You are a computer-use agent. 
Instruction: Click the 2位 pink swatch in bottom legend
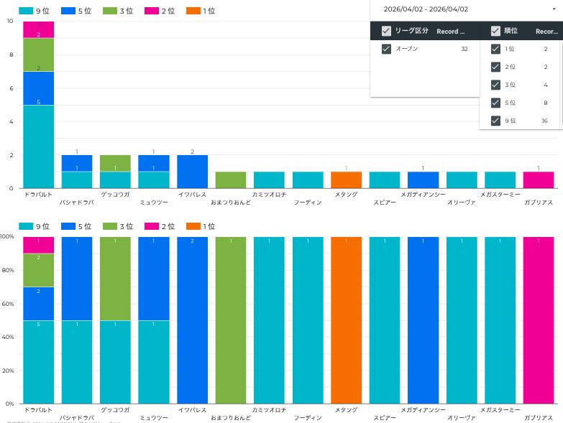[152, 226]
